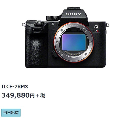This screenshot has height=118, width=127.
Task: Click the blue image sensor in the camera
Action: click(x=74, y=42)
